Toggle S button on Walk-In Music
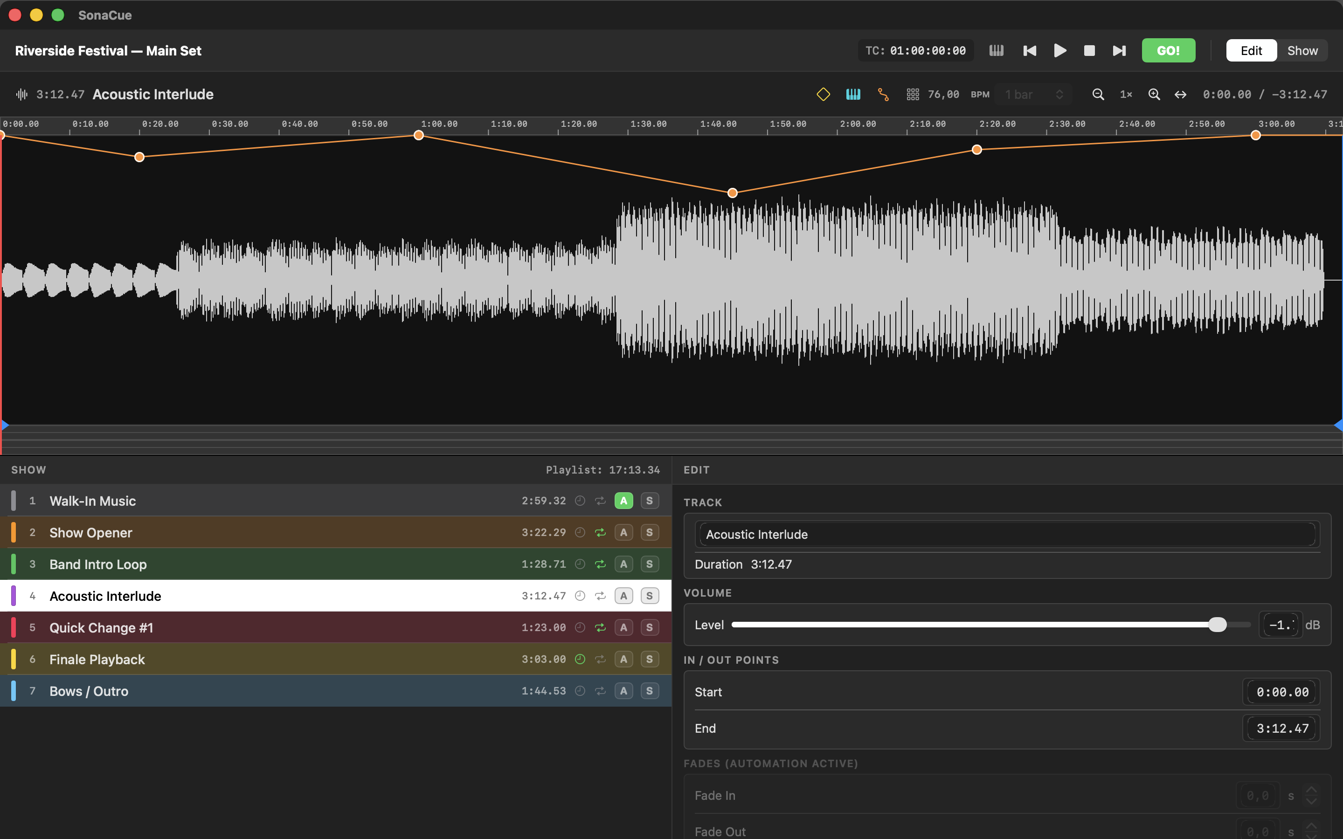 (649, 501)
